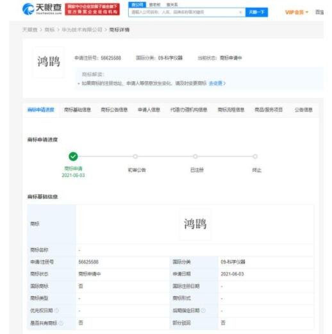Open the 商标申请进度 tab

point(40,110)
